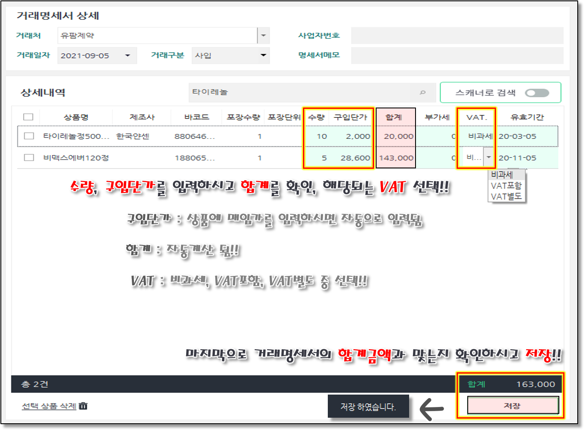Screen dimensions: 585x431
Task: Select the 타이레놀정500 row checkbox
Action: pos(29,136)
